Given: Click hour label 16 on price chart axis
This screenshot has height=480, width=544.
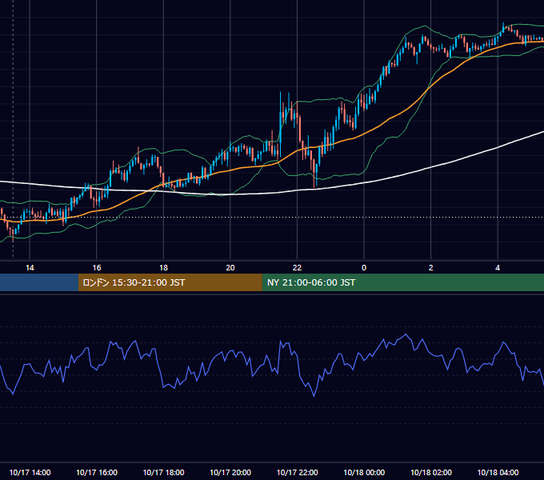Looking at the screenshot, I should pyautogui.click(x=97, y=268).
